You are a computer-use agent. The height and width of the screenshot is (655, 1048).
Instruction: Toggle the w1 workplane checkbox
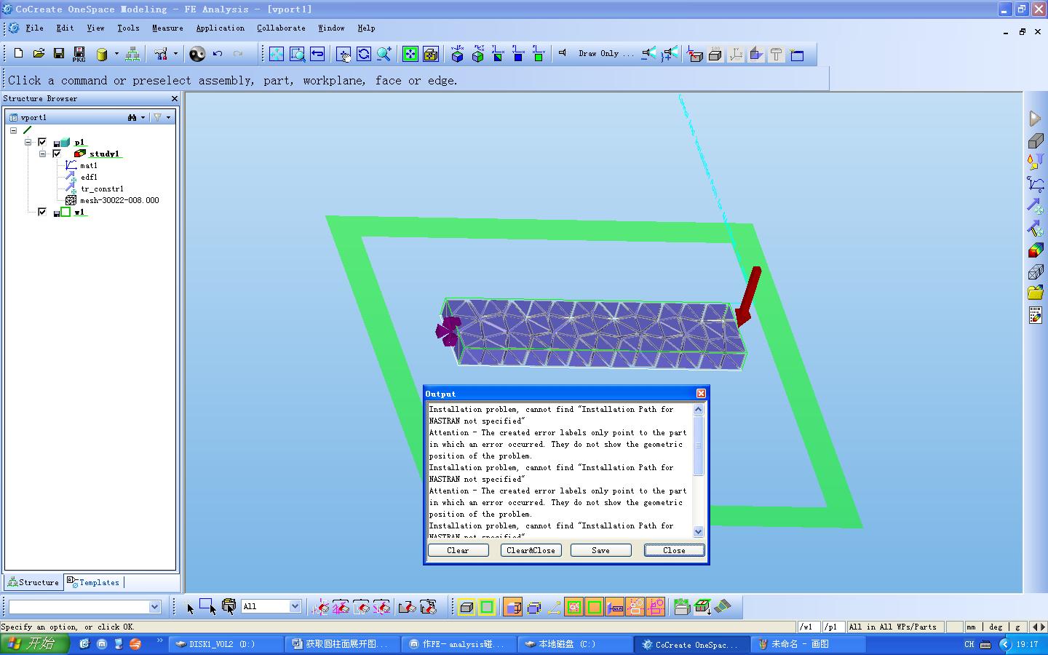(42, 212)
